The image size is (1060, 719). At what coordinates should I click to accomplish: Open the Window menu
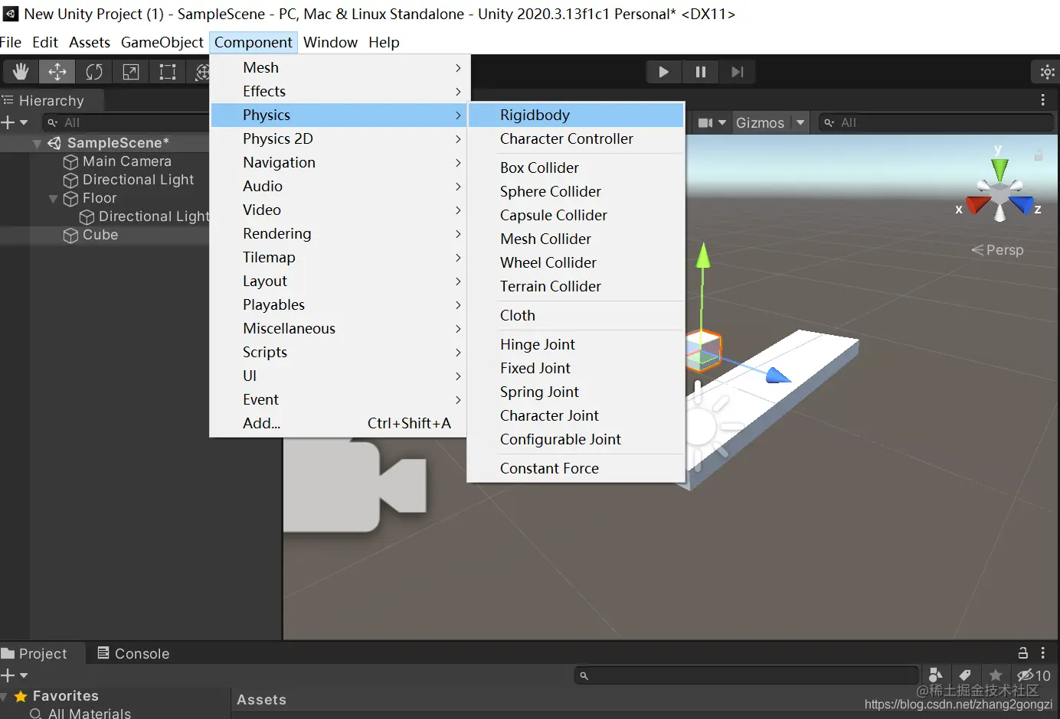330,42
